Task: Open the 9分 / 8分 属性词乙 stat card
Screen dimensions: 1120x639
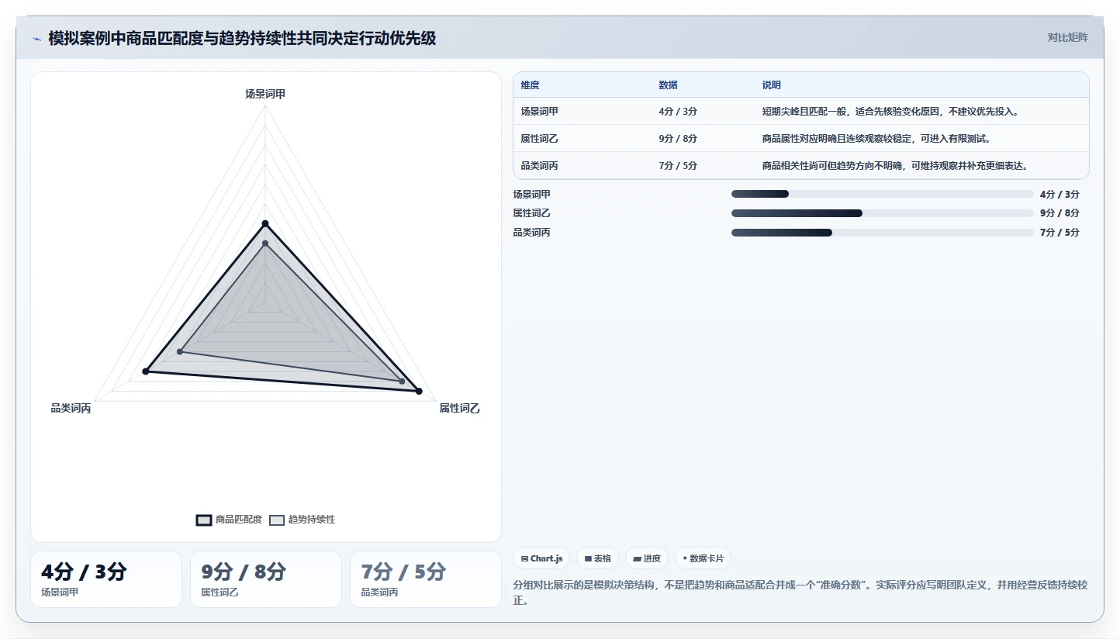Action: [266, 579]
